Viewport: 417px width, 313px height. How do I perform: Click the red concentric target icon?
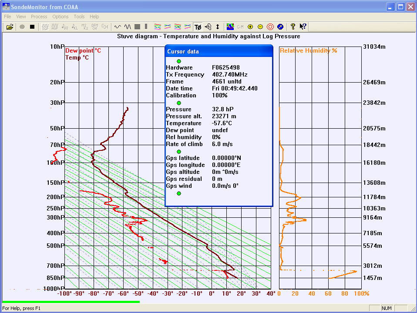coord(270,27)
